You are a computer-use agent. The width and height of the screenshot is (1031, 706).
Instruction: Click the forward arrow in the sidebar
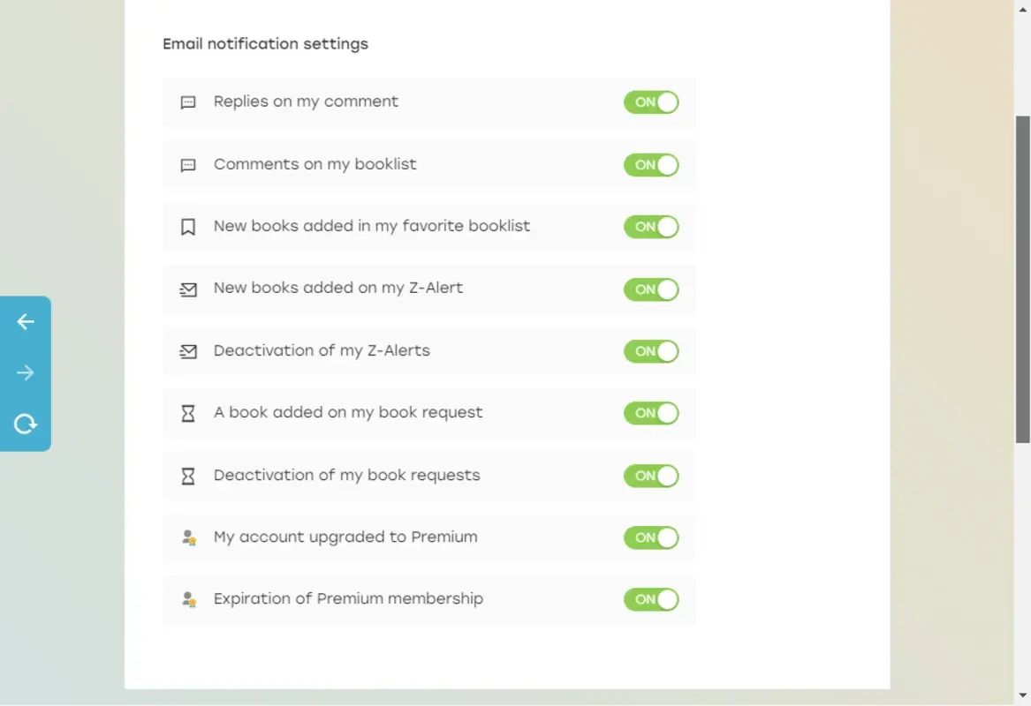click(26, 372)
